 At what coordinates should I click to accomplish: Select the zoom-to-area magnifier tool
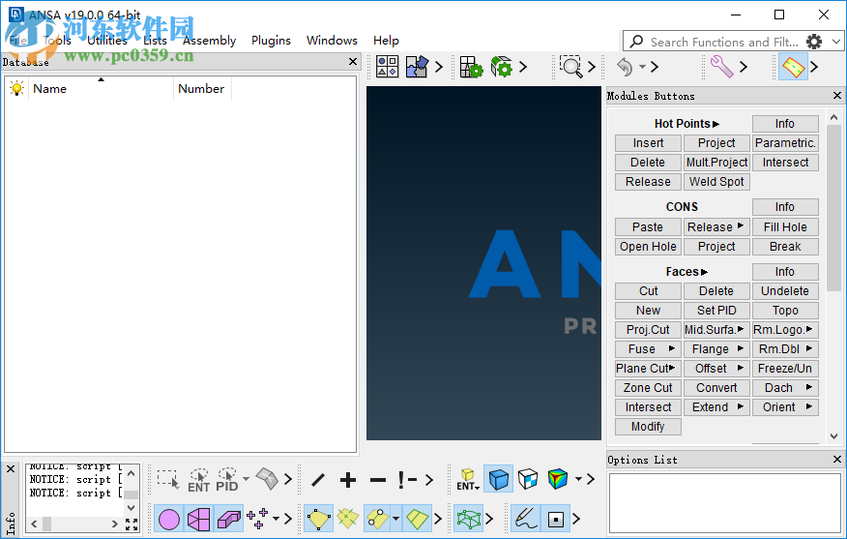click(570, 67)
